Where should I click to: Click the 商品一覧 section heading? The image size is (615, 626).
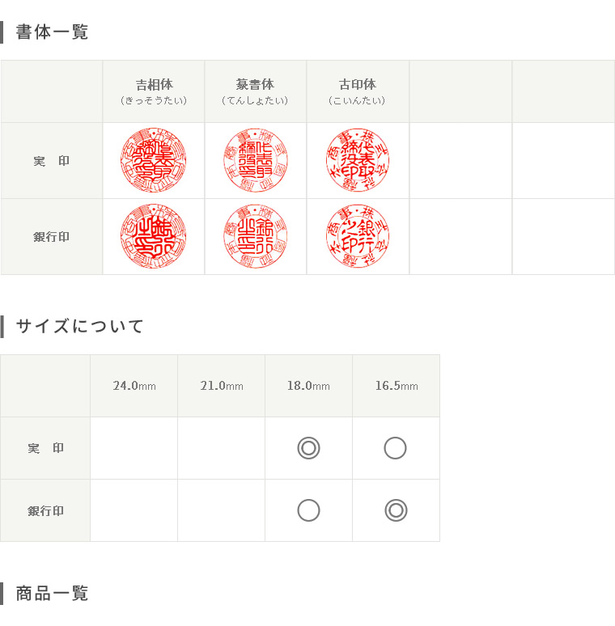52,594
